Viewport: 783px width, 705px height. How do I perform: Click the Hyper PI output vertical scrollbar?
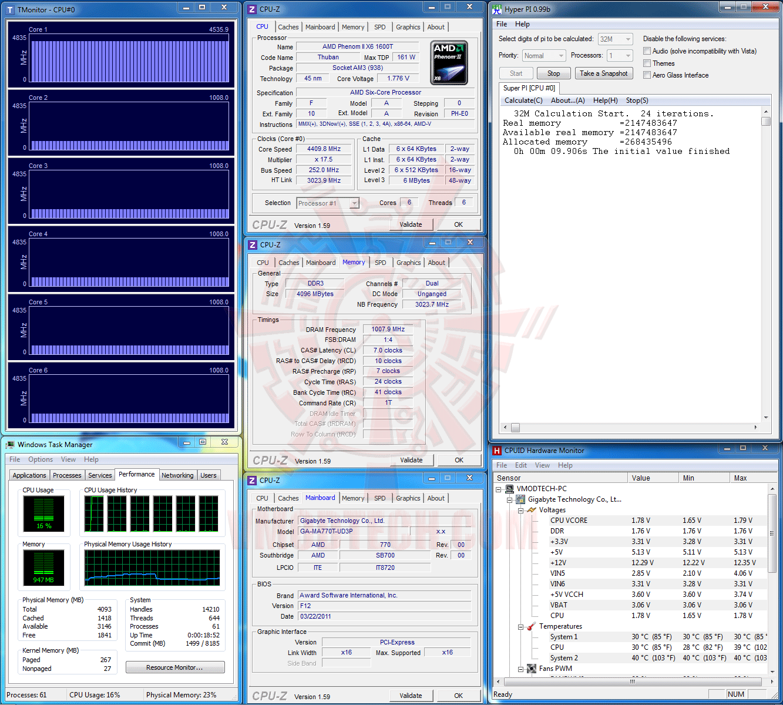click(766, 264)
